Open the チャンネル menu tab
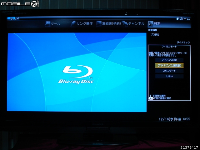Image resolution: width=200 pixels, height=150 pixels. (133, 24)
